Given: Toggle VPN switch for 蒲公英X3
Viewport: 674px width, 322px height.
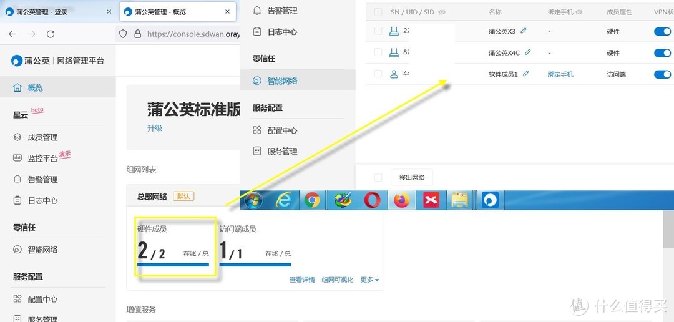Looking at the screenshot, I should click(x=662, y=31).
